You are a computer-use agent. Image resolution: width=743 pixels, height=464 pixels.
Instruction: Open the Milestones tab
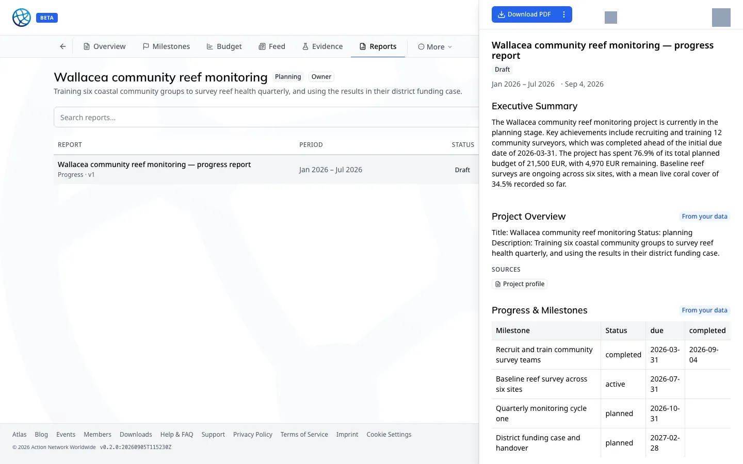(166, 46)
